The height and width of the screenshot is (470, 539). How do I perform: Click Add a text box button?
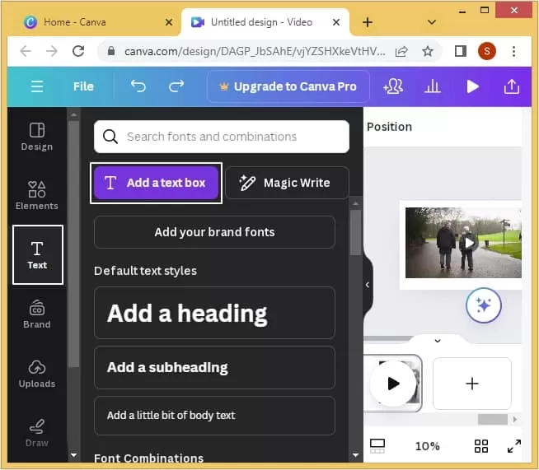156,183
